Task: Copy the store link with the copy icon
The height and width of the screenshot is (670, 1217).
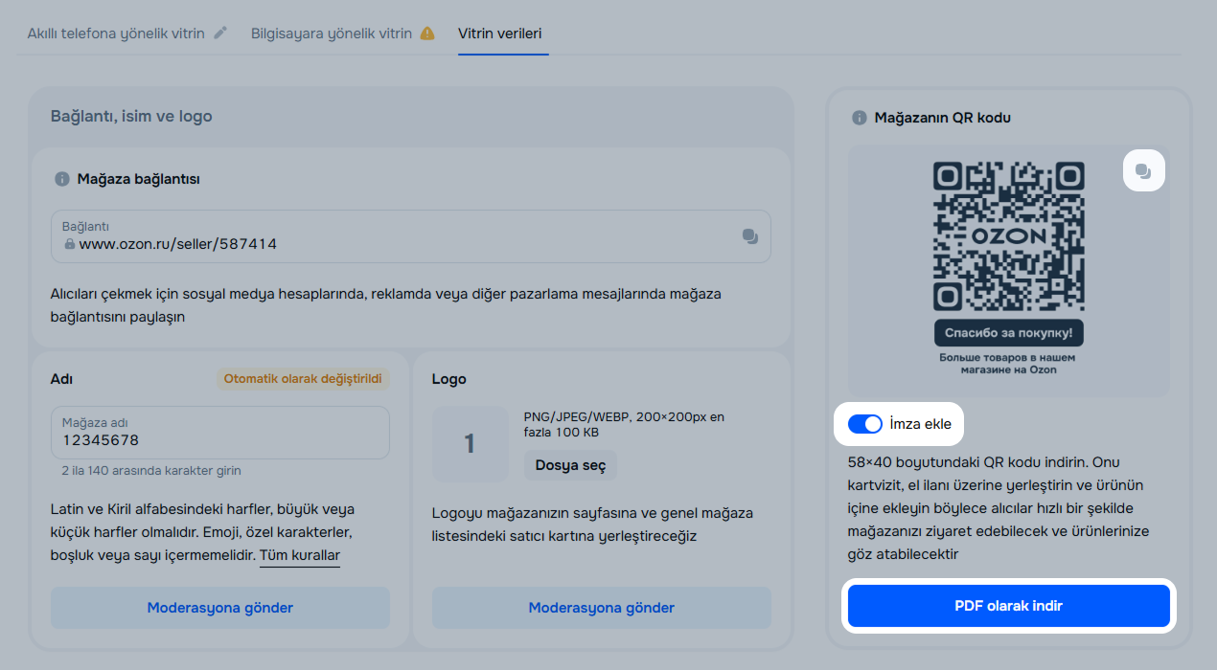Action: [749, 236]
